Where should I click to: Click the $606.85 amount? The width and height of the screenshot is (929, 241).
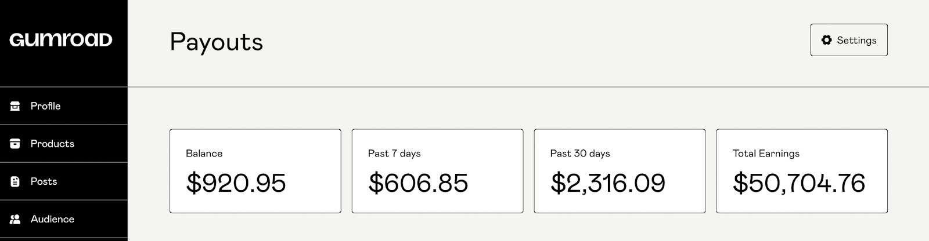click(x=418, y=183)
